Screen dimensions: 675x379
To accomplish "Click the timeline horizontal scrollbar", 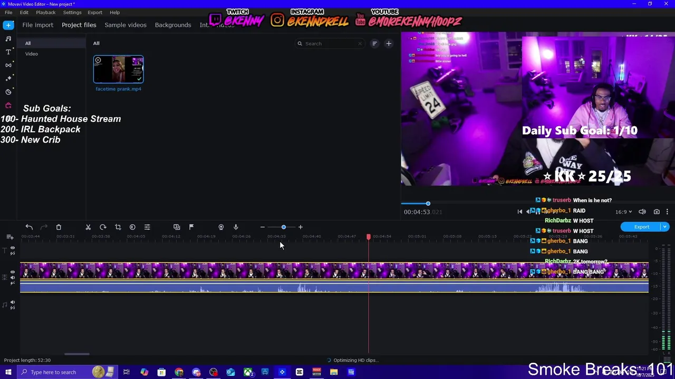I will (77, 354).
